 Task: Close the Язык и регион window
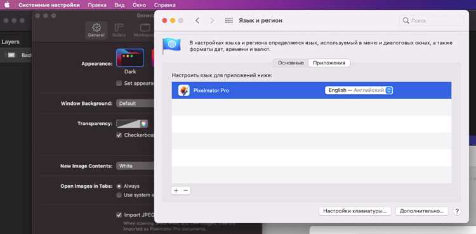pyautogui.click(x=164, y=21)
